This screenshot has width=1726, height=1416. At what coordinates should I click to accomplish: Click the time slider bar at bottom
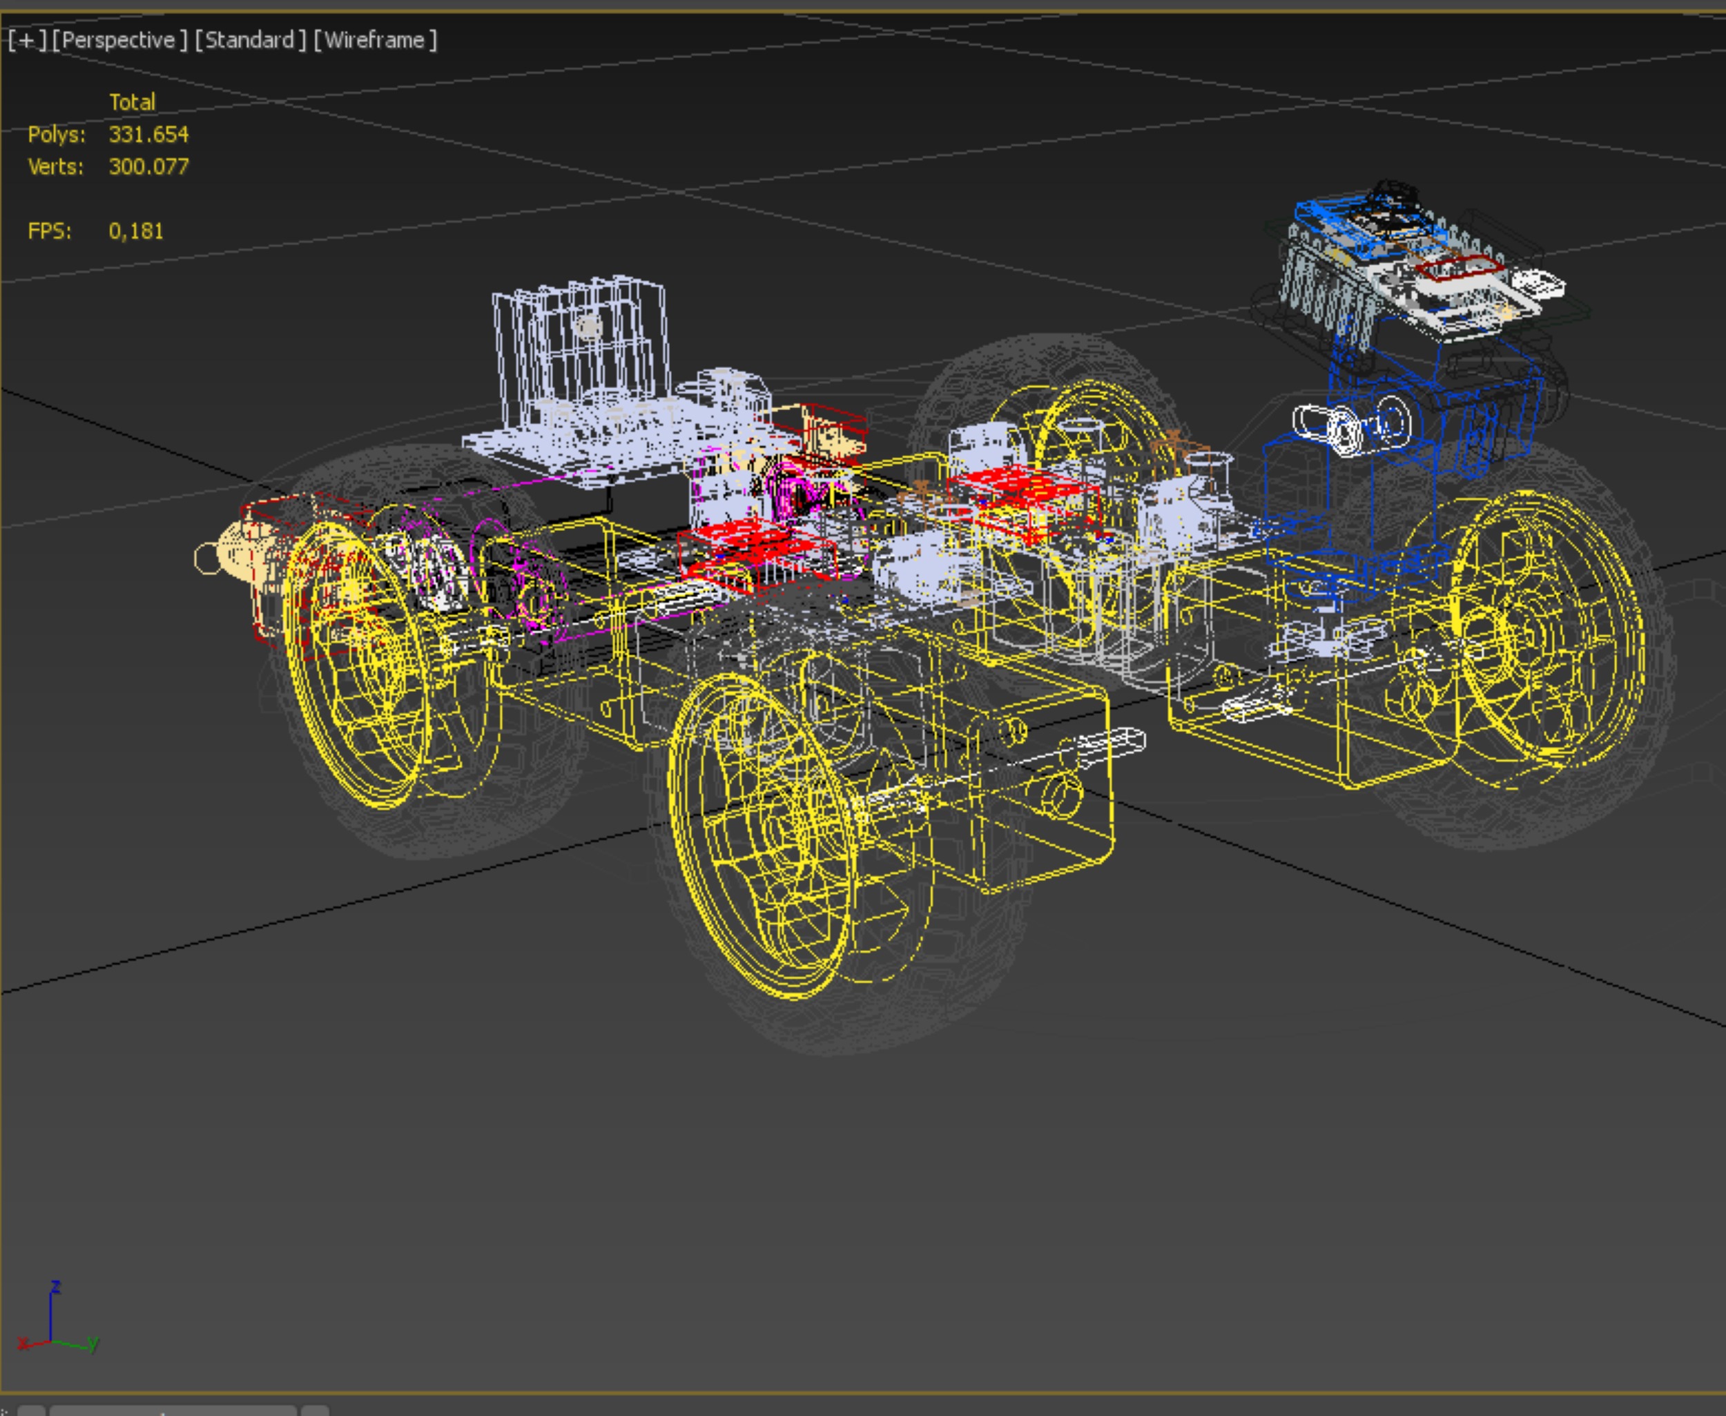point(171,1410)
